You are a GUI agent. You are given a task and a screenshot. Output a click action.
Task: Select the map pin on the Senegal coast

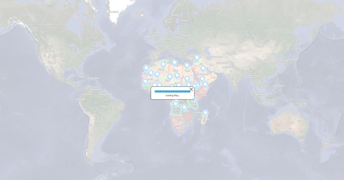(145, 82)
